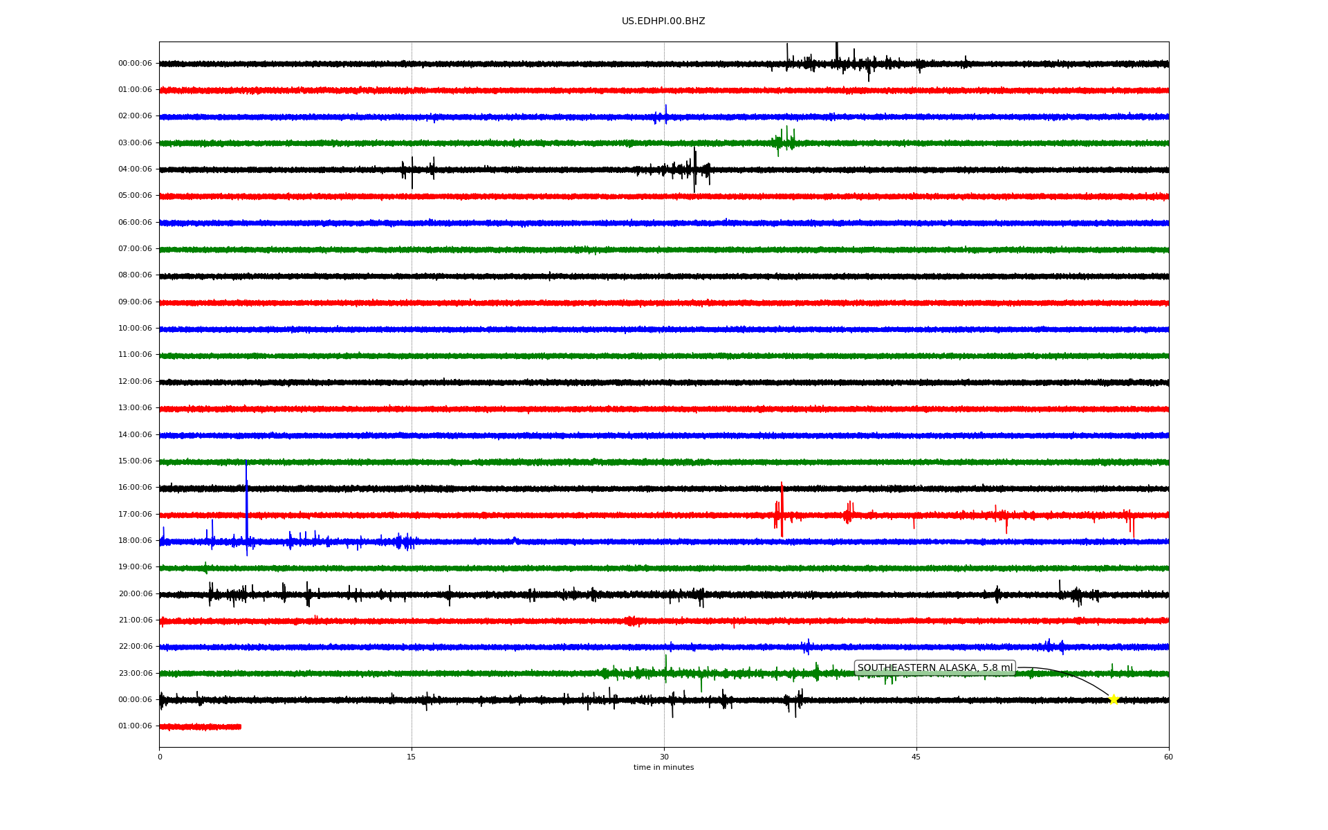Click the x-axis tick label 60

[1168, 757]
